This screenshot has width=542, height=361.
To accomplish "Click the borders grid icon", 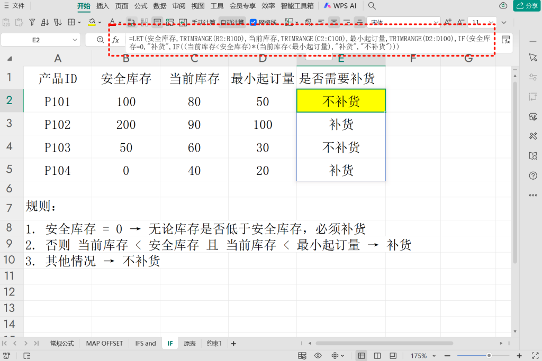I will pyautogui.click(x=71, y=22).
